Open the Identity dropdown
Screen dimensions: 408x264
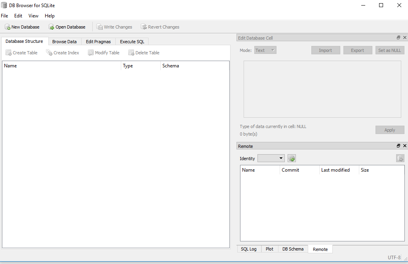tap(271, 158)
